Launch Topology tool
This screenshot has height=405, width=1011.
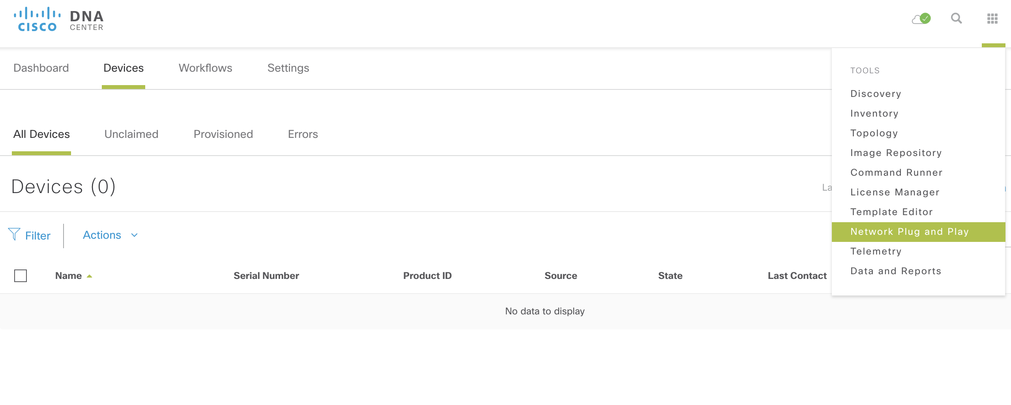pyautogui.click(x=874, y=133)
